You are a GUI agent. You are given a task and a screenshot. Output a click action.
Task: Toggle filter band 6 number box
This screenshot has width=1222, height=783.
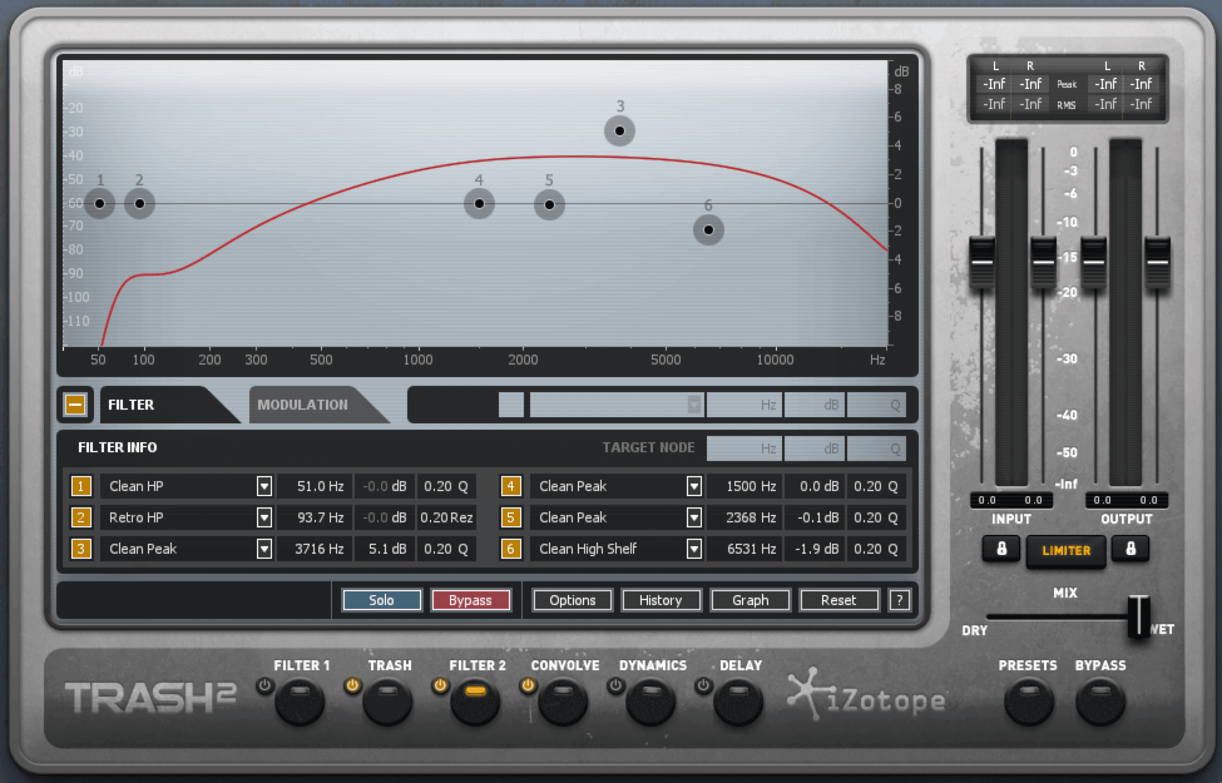click(x=511, y=549)
